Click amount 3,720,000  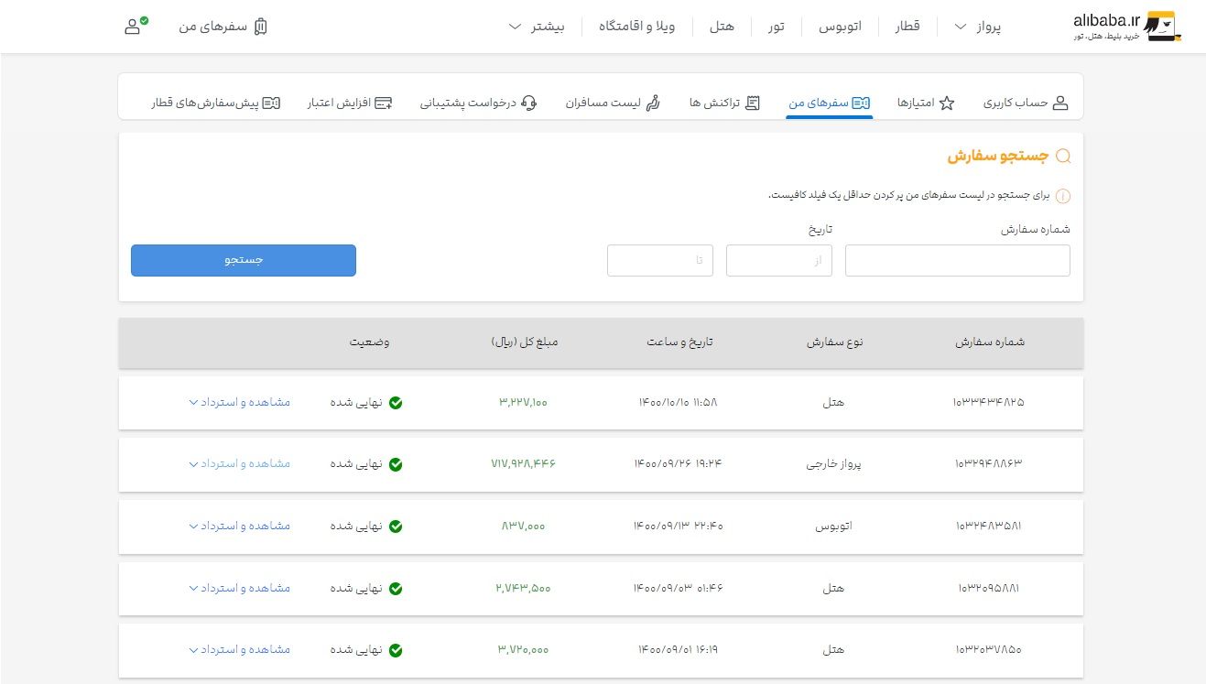(x=524, y=649)
